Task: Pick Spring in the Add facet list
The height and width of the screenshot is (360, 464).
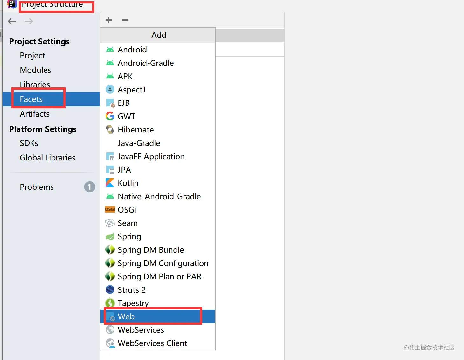Action: point(158,236)
